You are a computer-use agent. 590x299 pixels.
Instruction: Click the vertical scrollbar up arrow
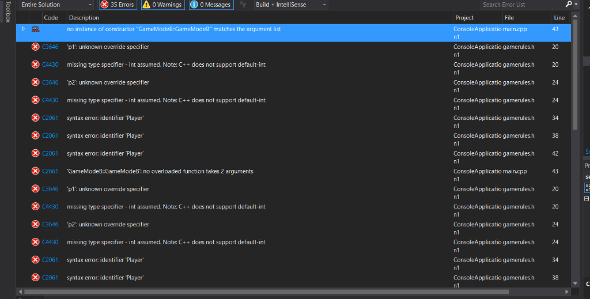575,16
